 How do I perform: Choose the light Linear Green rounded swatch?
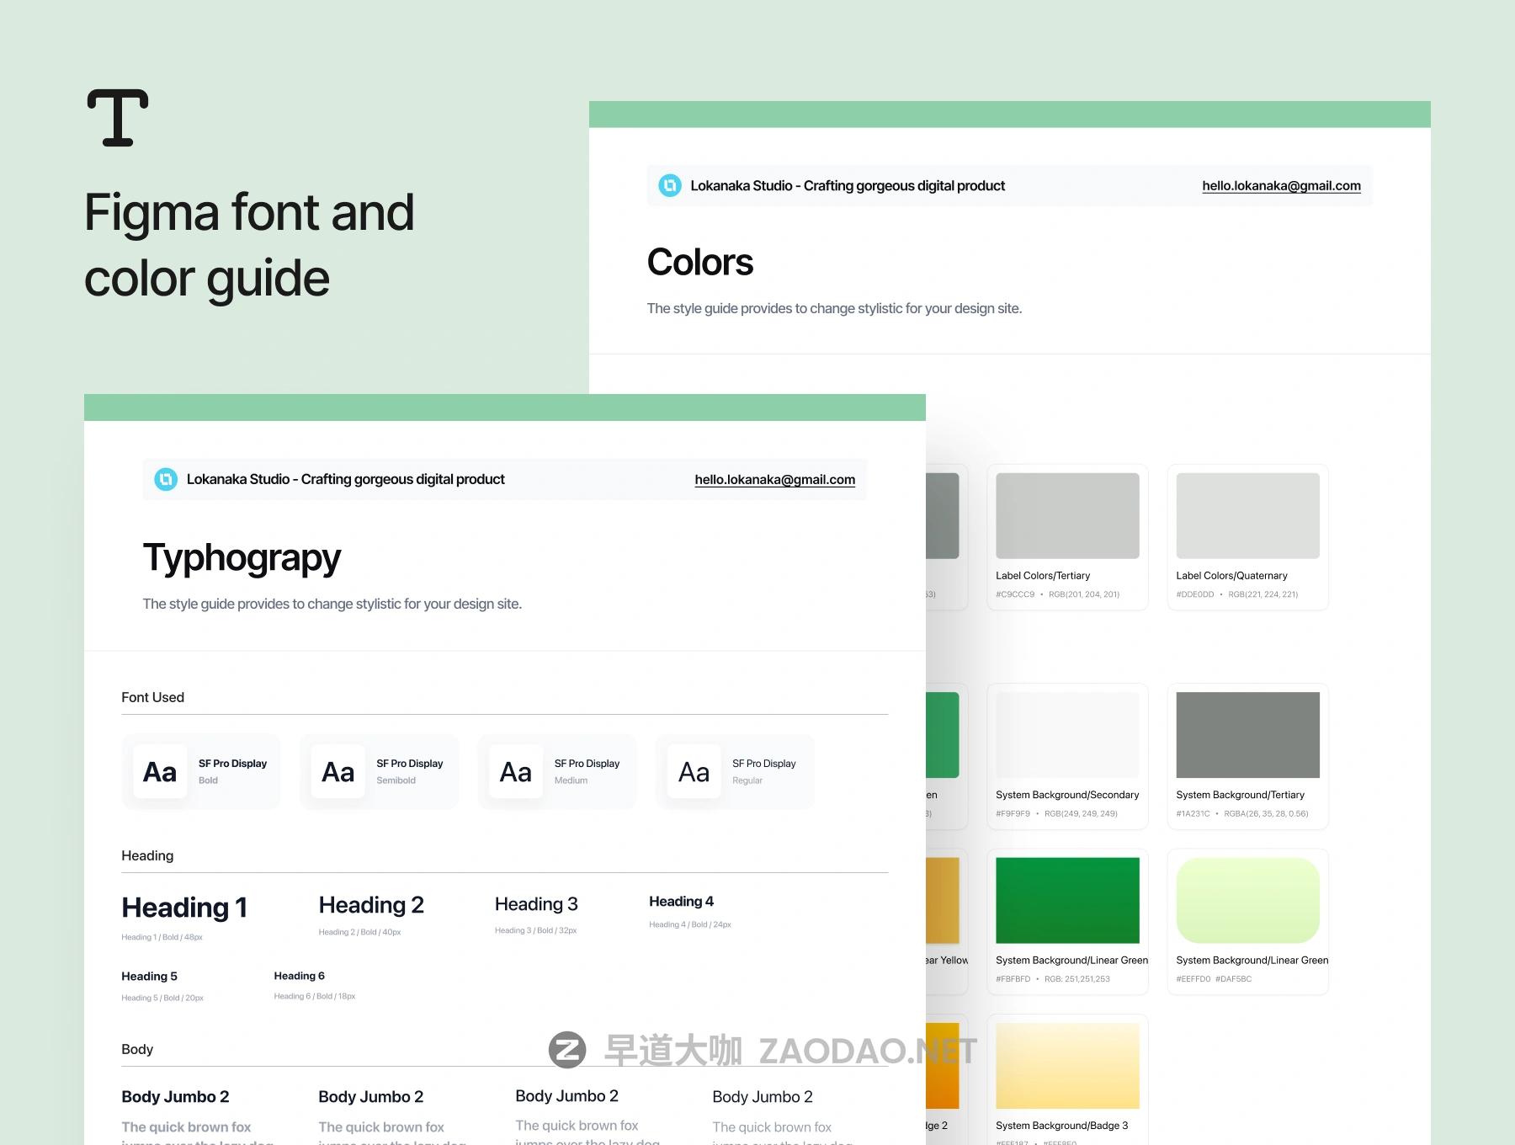[x=1247, y=900]
